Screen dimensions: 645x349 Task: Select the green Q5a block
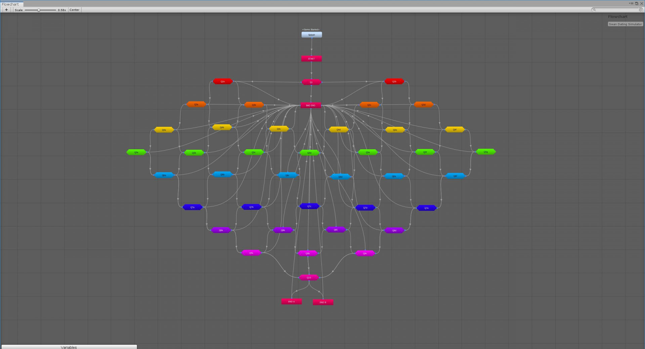pos(136,152)
